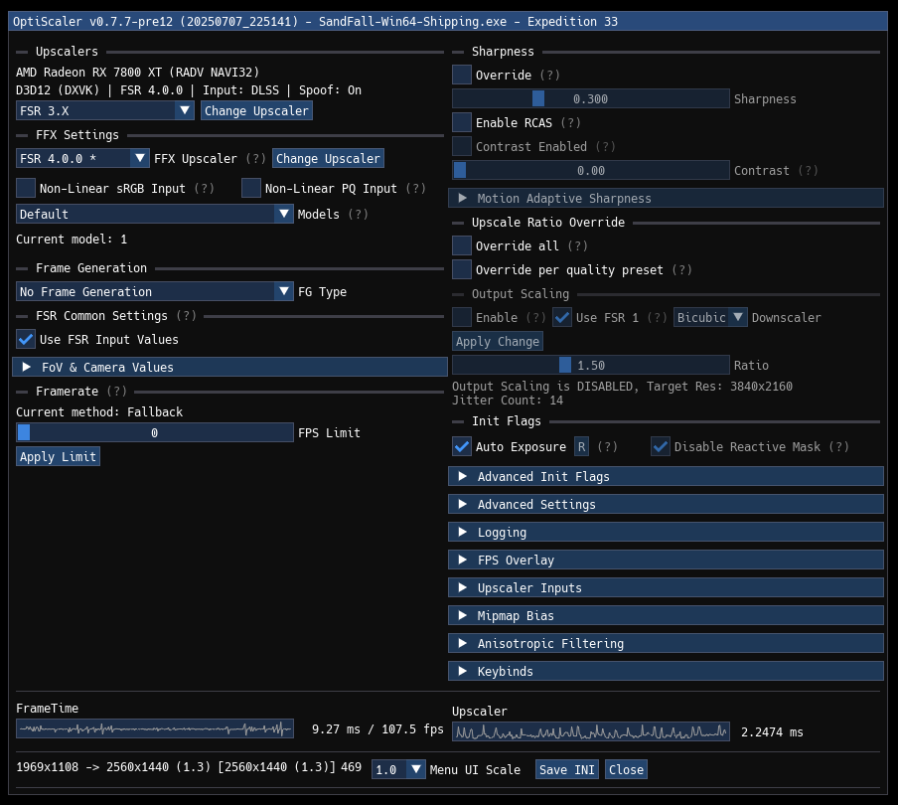Click the Save INI button
Viewport: 898px width, 805px height.
click(x=566, y=768)
